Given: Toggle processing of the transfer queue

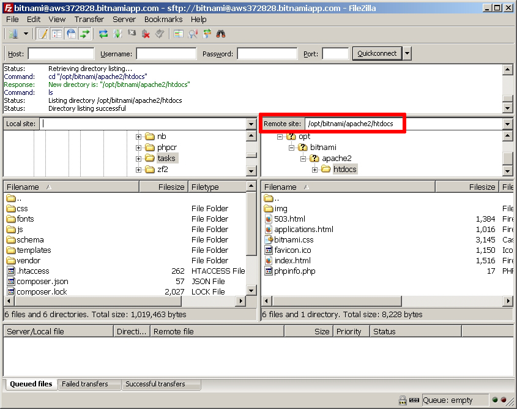Looking at the screenshot, I should tap(117, 34).
